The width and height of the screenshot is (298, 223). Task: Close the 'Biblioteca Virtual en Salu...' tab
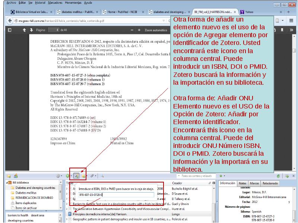pos(51,12)
